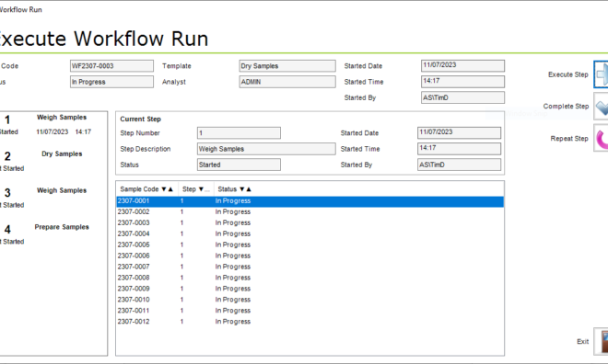Select sample row 2307-0010
608x364 pixels.
click(x=310, y=300)
